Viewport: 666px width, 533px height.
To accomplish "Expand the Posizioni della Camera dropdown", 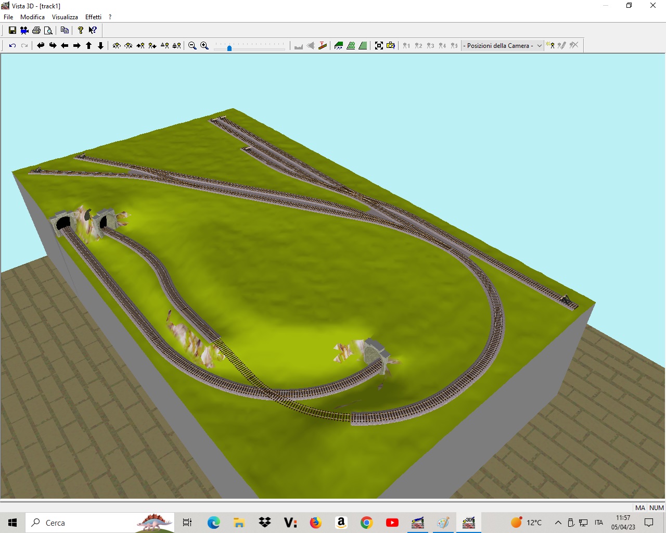I will click(539, 46).
